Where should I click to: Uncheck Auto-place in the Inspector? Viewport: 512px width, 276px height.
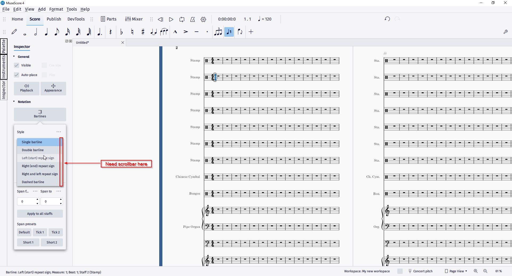point(16,75)
